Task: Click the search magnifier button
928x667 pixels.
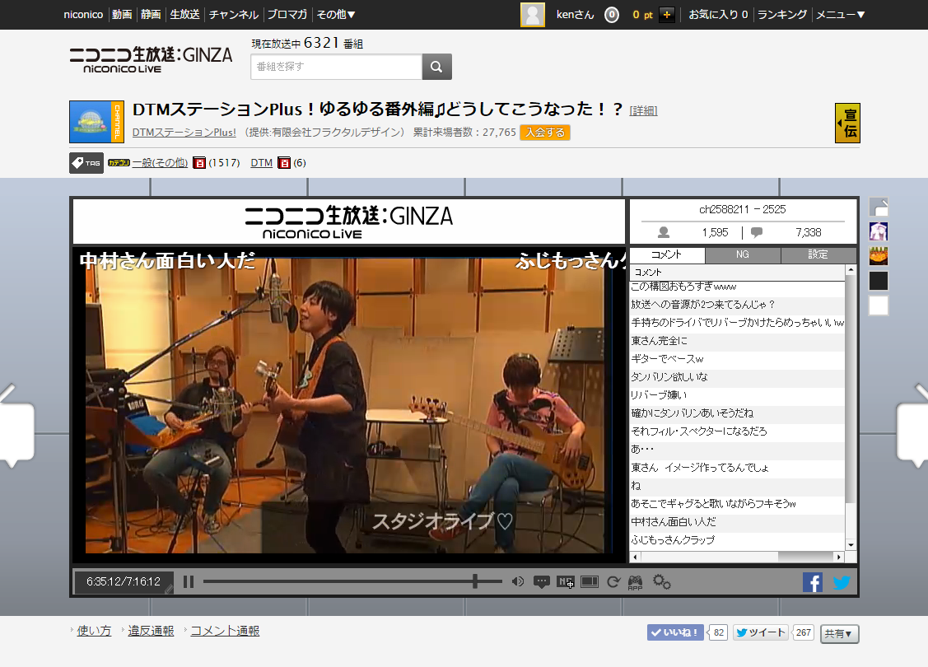Action: pos(436,67)
